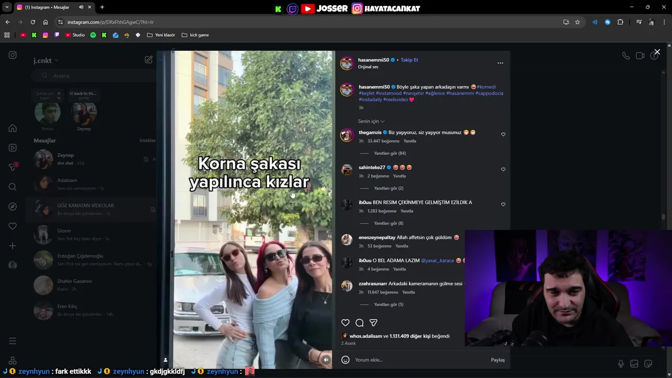This screenshot has height=378, width=672.
Task: Start a video call with the camera icon
Action: click(x=640, y=56)
